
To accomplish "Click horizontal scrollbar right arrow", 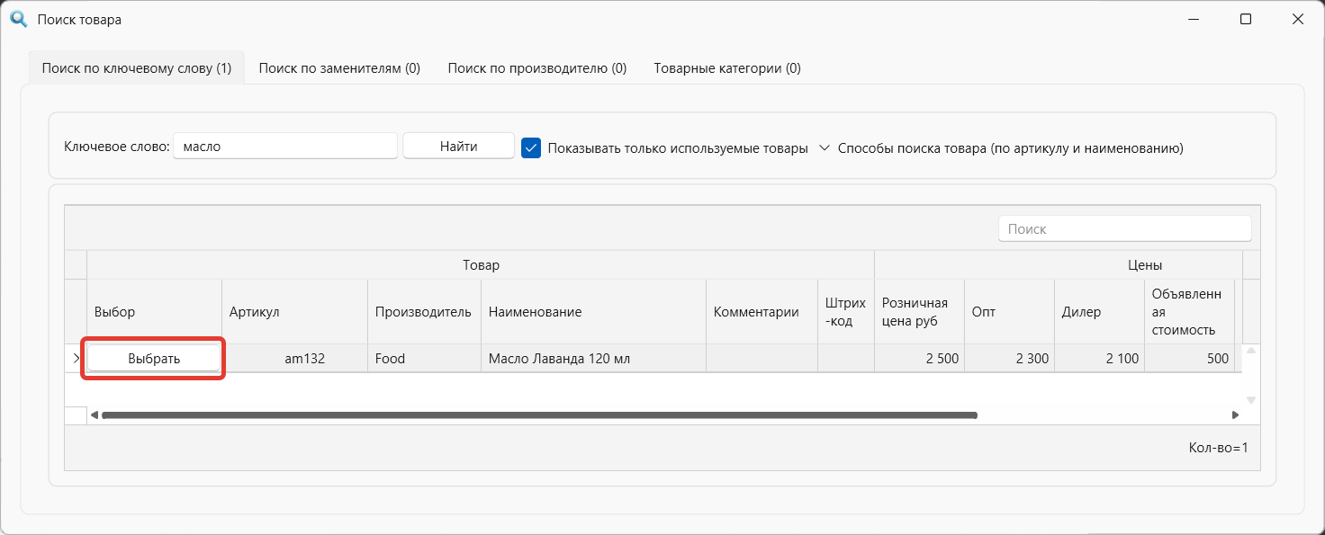I will 1236,415.
